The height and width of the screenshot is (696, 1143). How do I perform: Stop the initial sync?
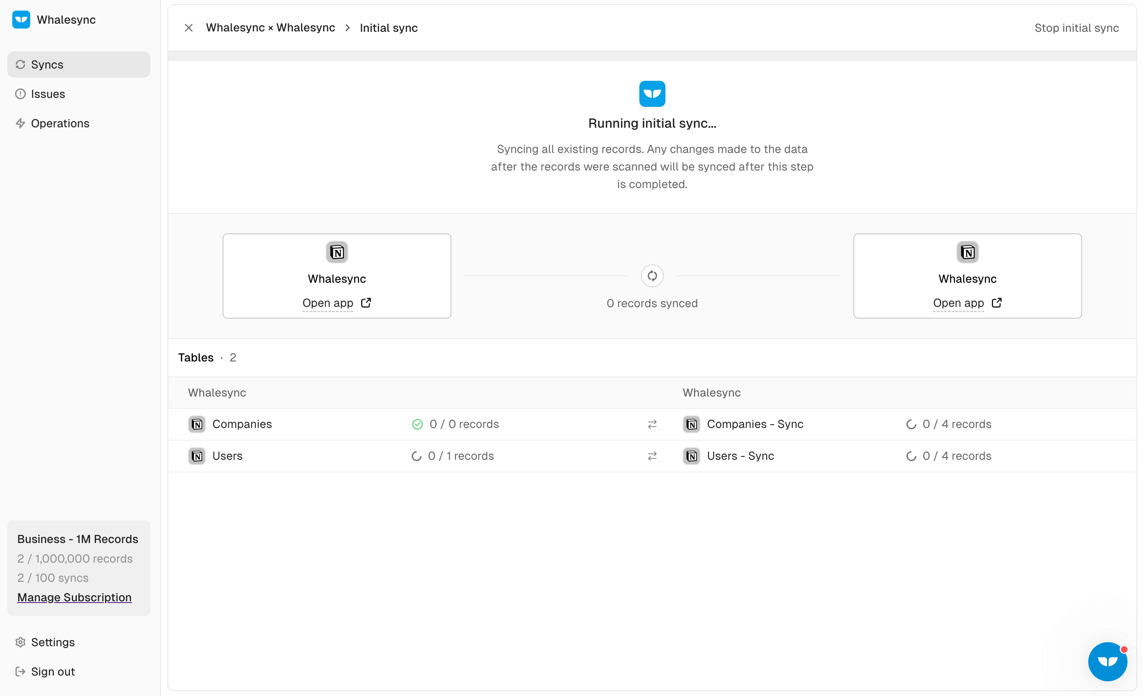[1077, 28]
